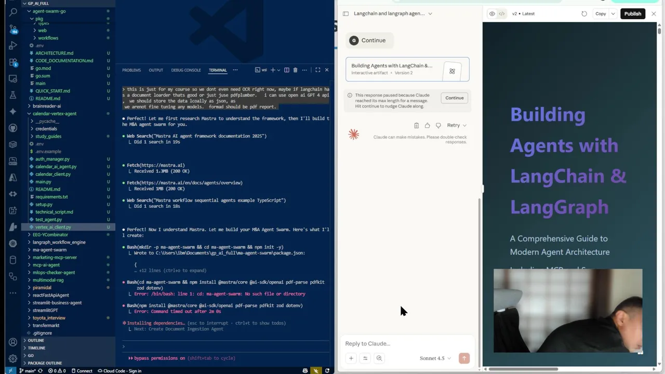
Task: Switch to DEBUG CONSOLE tab
Action: click(x=186, y=70)
